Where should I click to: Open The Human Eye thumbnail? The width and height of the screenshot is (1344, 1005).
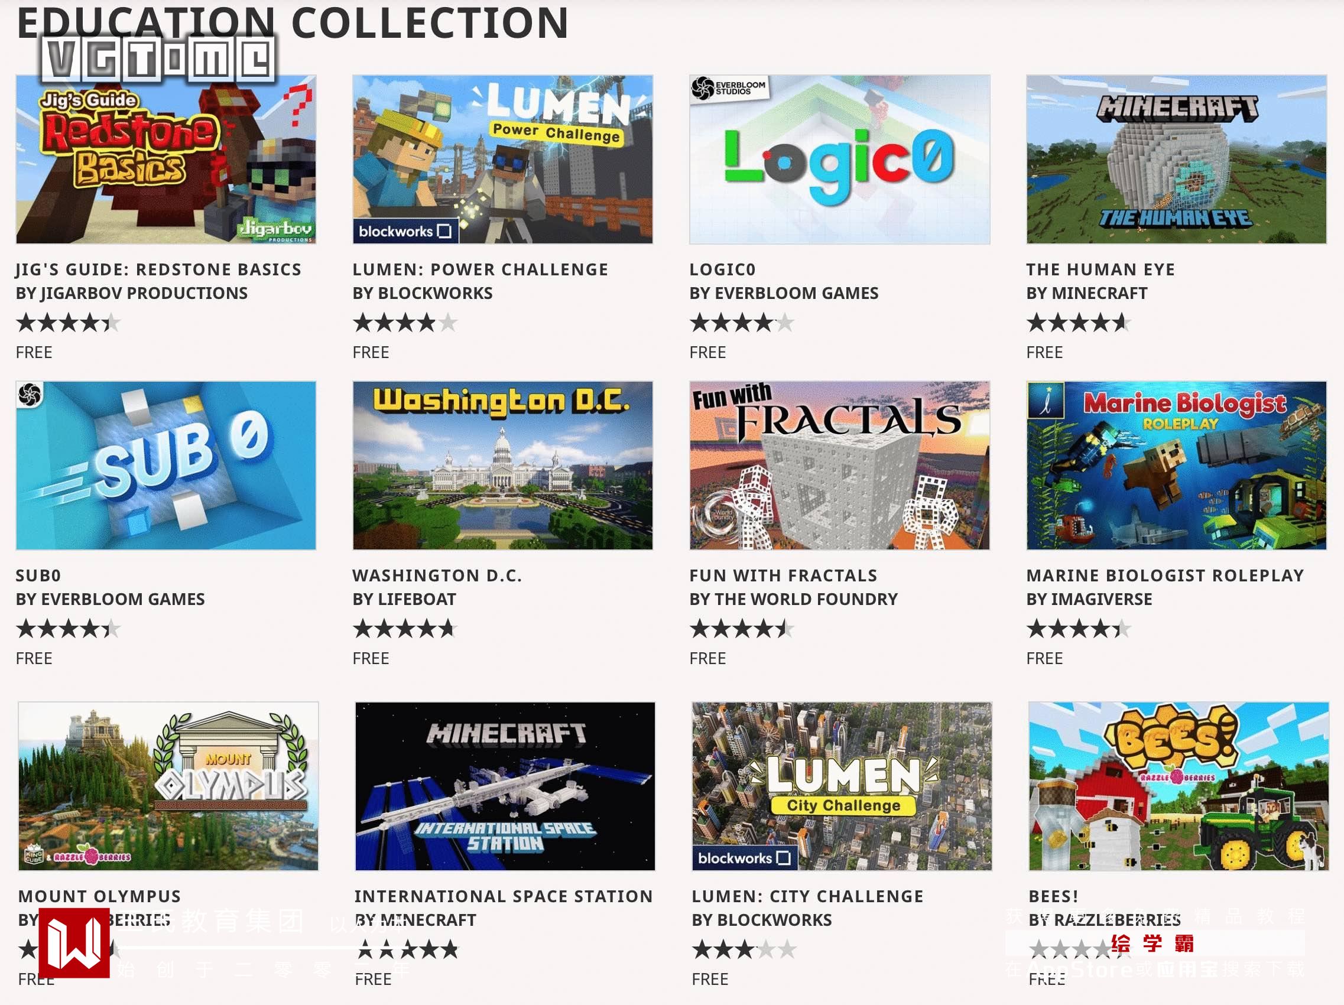[x=1176, y=160]
